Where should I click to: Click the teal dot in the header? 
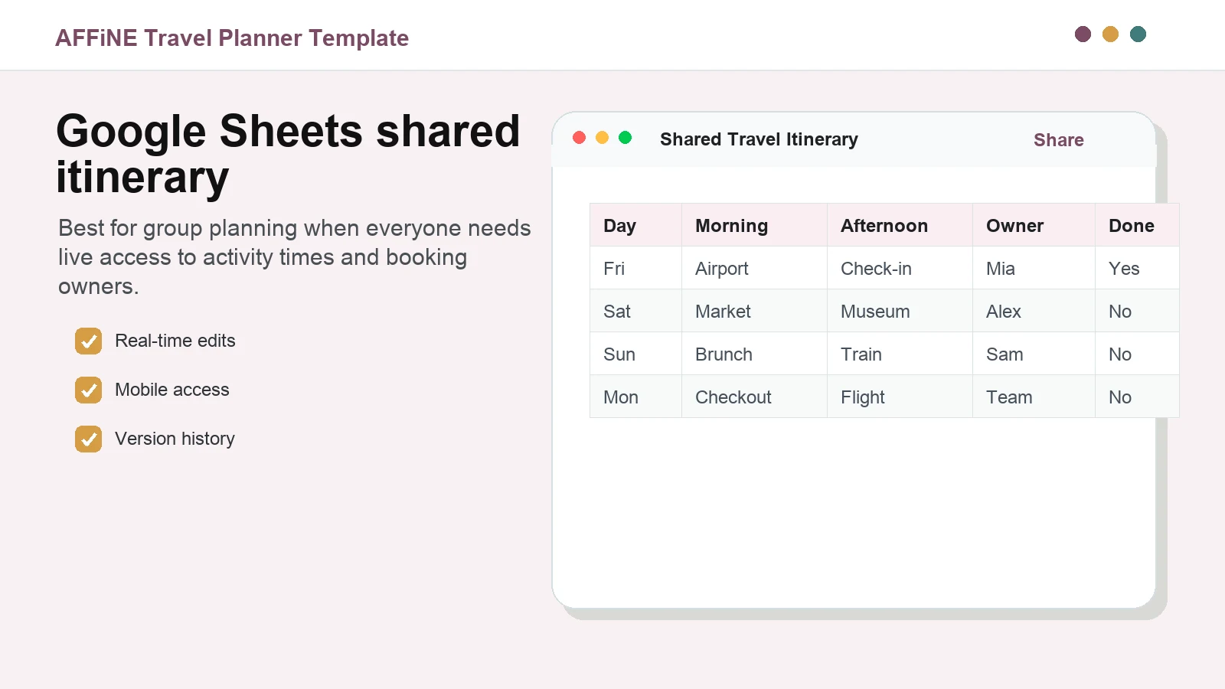point(1138,34)
